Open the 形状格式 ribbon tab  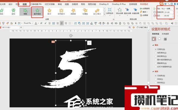point(144,4)
